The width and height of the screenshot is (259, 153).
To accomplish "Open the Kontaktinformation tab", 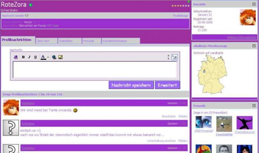I will point(115,41).
